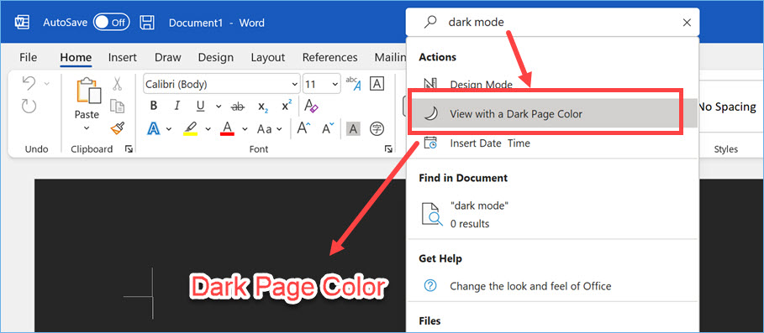Image resolution: width=764 pixels, height=333 pixels.
Task: Toggle Superscript formatting
Action: tap(287, 106)
